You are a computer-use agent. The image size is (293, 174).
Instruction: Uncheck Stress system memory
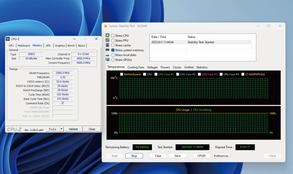pyautogui.click(x=113, y=50)
